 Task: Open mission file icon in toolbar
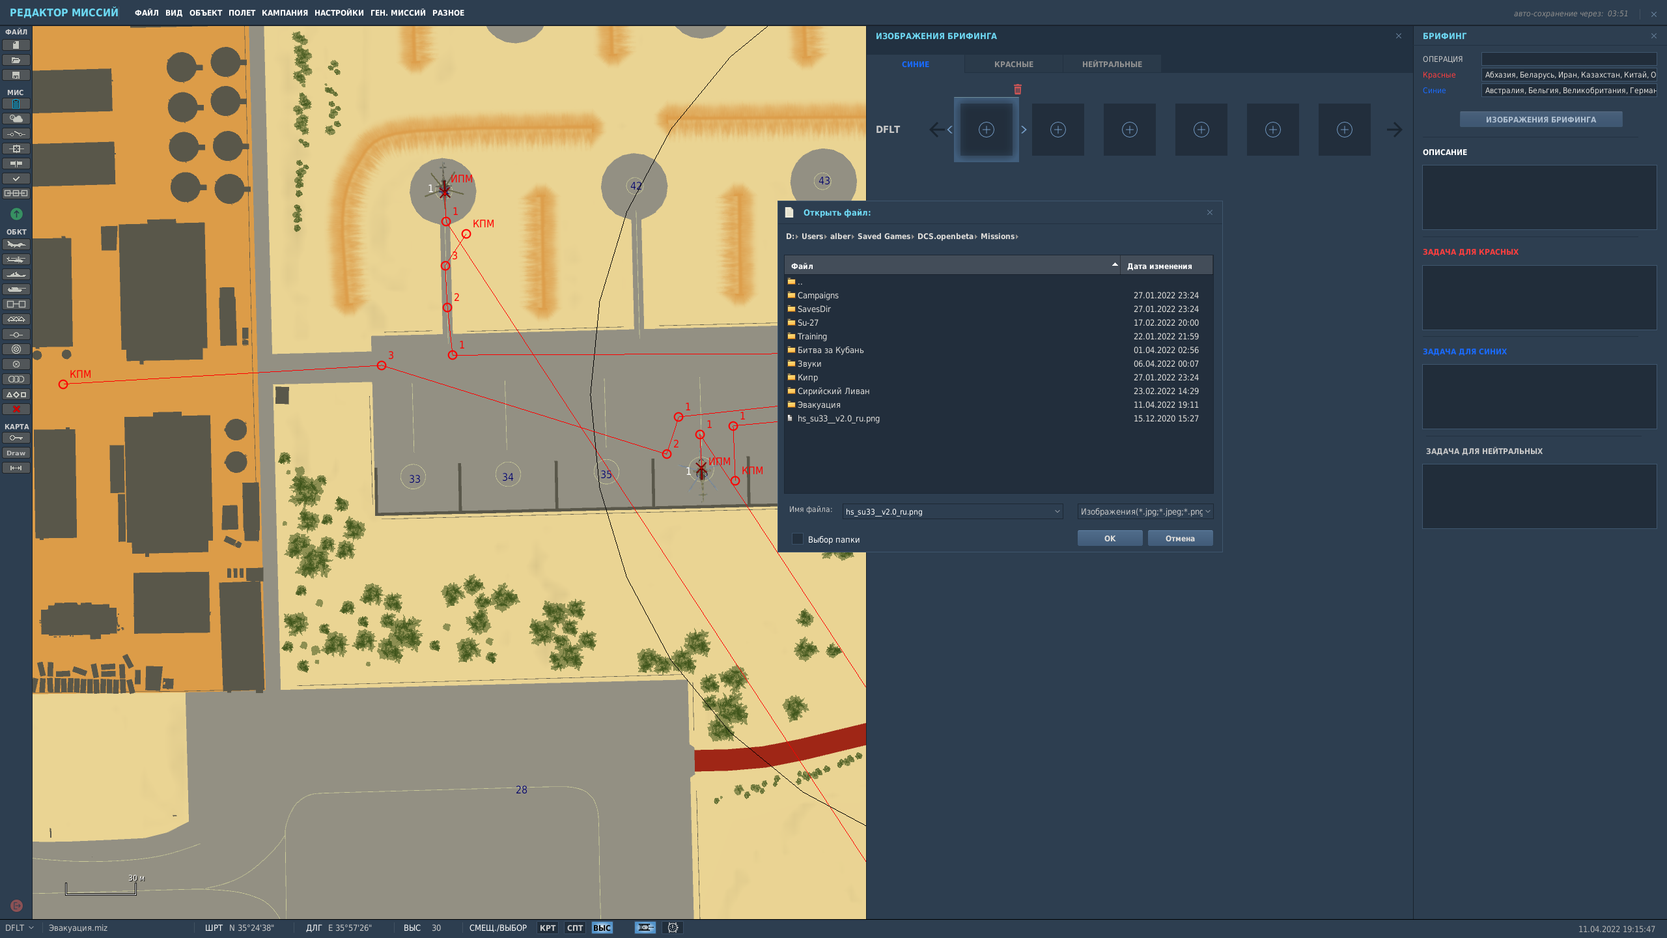tap(16, 60)
